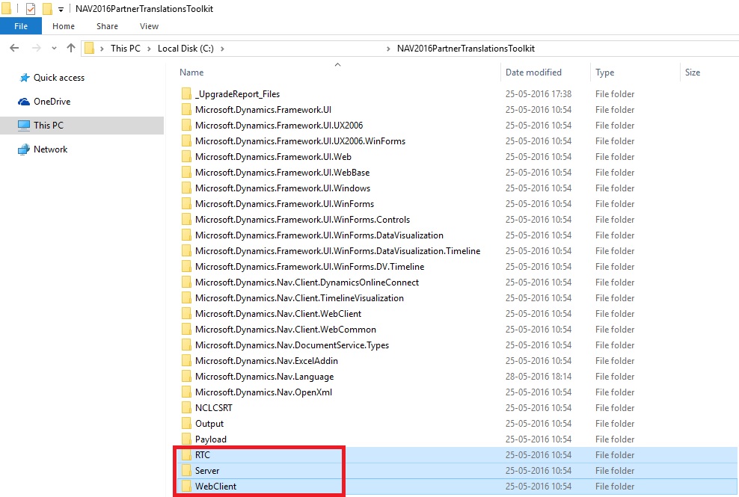
Task: Switch to the Home ribbon tab
Action: (64, 26)
